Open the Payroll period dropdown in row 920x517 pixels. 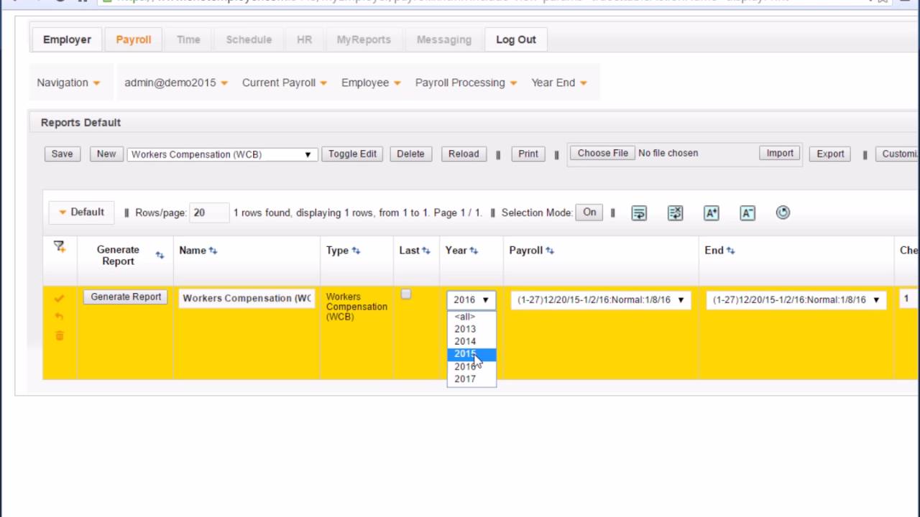(x=601, y=300)
